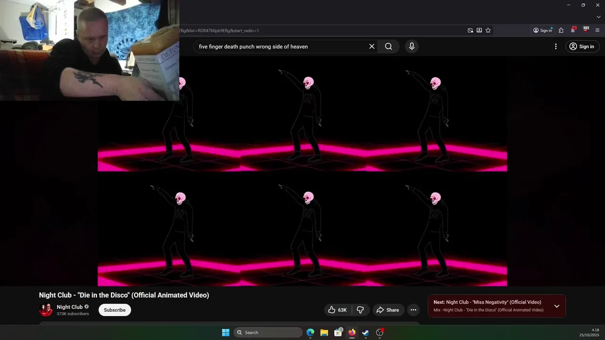The height and width of the screenshot is (340, 605).
Task: Open OBS Studio from the taskbar
Action: coord(380,332)
